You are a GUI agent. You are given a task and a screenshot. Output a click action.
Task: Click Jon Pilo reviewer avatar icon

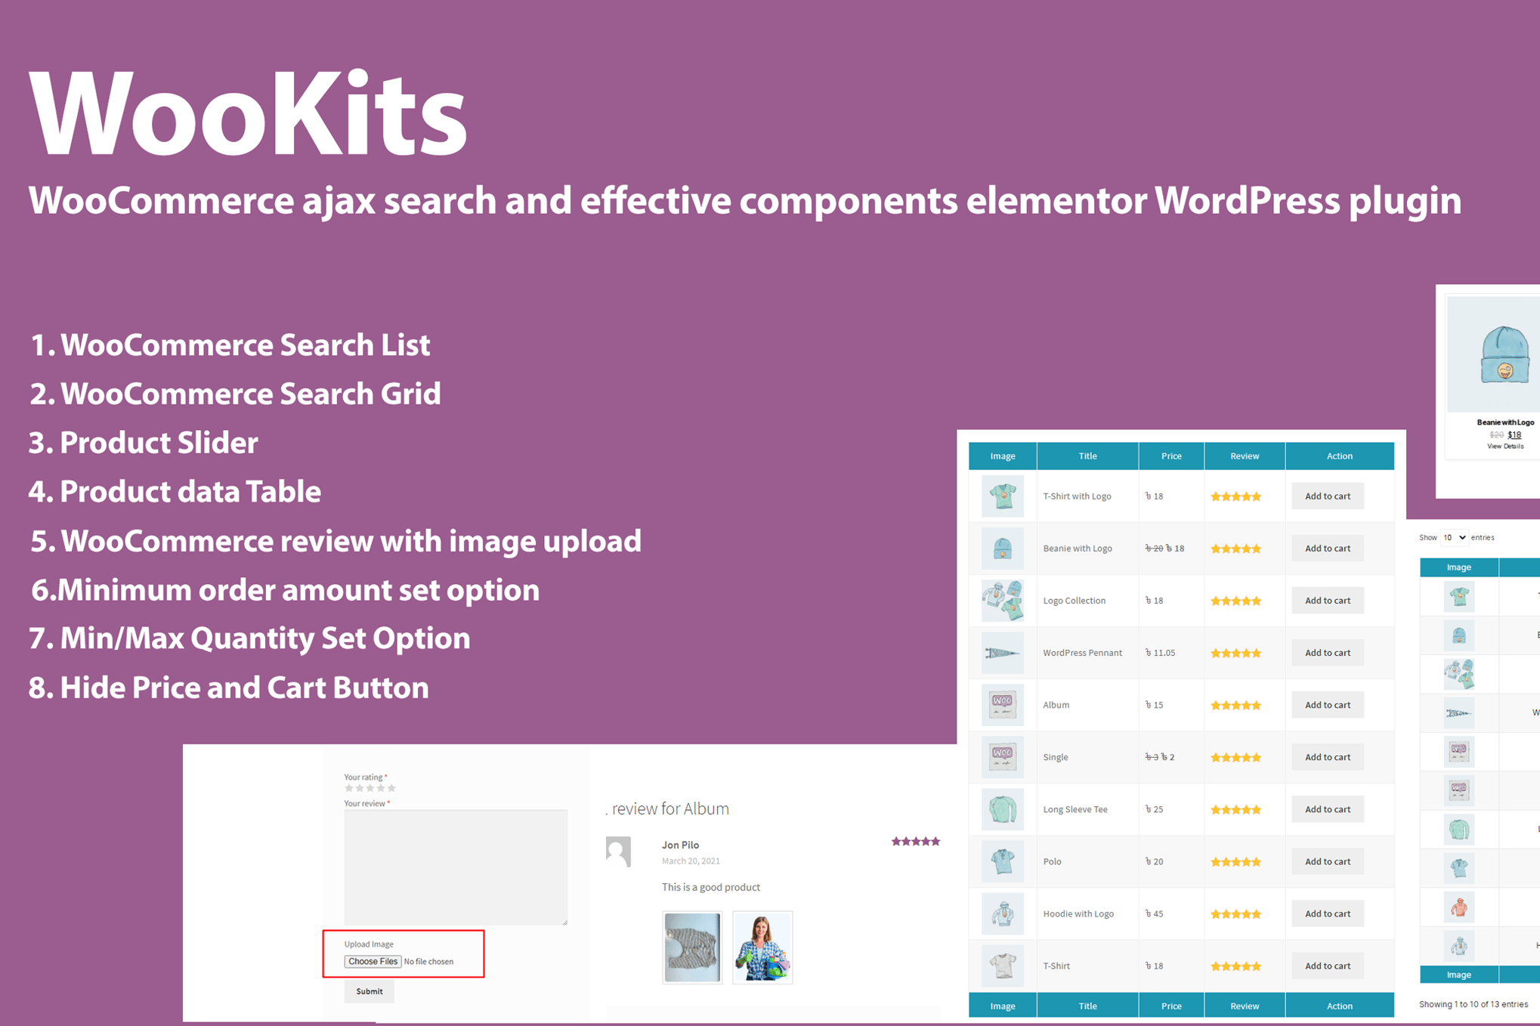tap(618, 851)
